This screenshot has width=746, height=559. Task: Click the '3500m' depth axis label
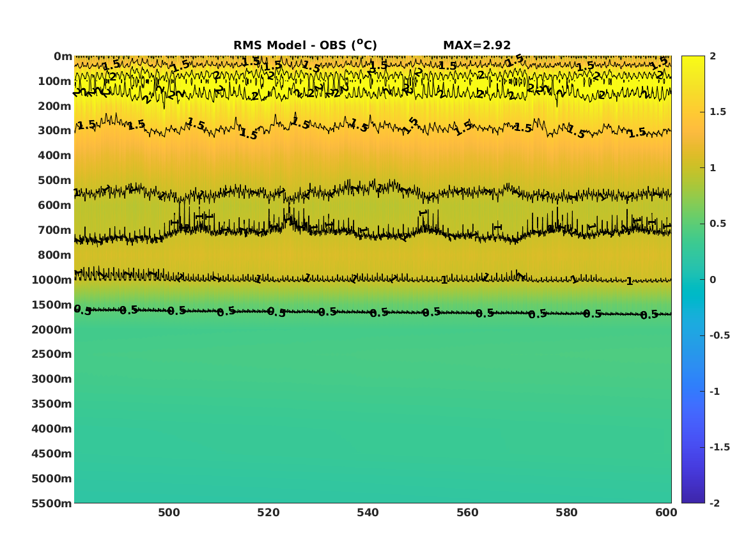pos(52,404)
